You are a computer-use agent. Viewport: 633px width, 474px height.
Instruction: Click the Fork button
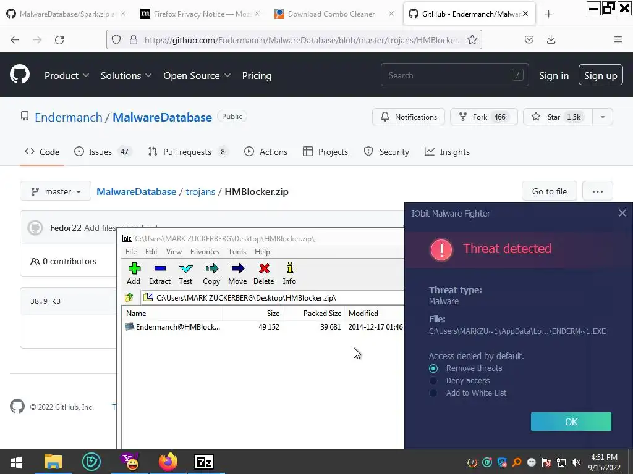(483, 117)
